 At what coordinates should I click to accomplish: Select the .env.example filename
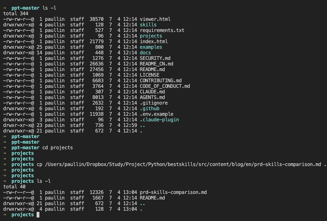click(x=157, y=114)
